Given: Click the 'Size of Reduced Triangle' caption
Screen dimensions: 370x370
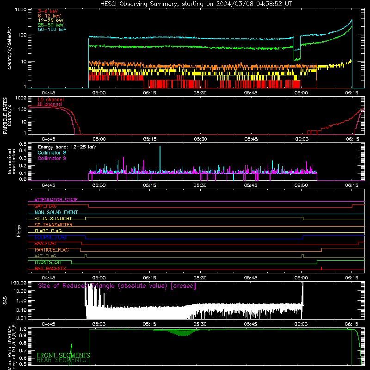Looking at the screenshot, I should tap(117, 286).
